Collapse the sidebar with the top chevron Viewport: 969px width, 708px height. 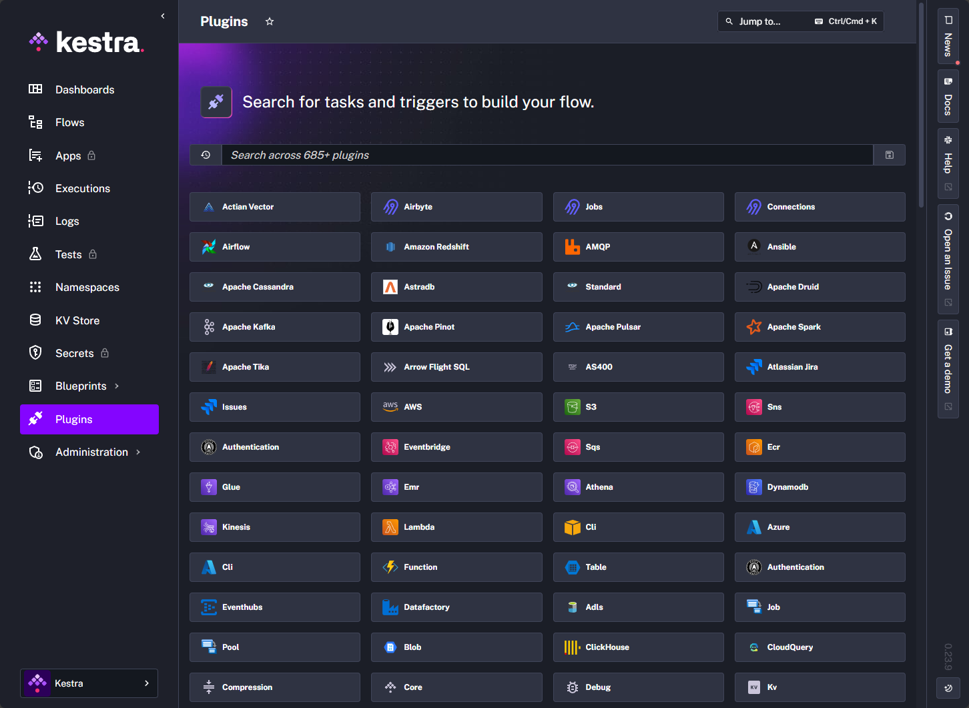(163, 16)
